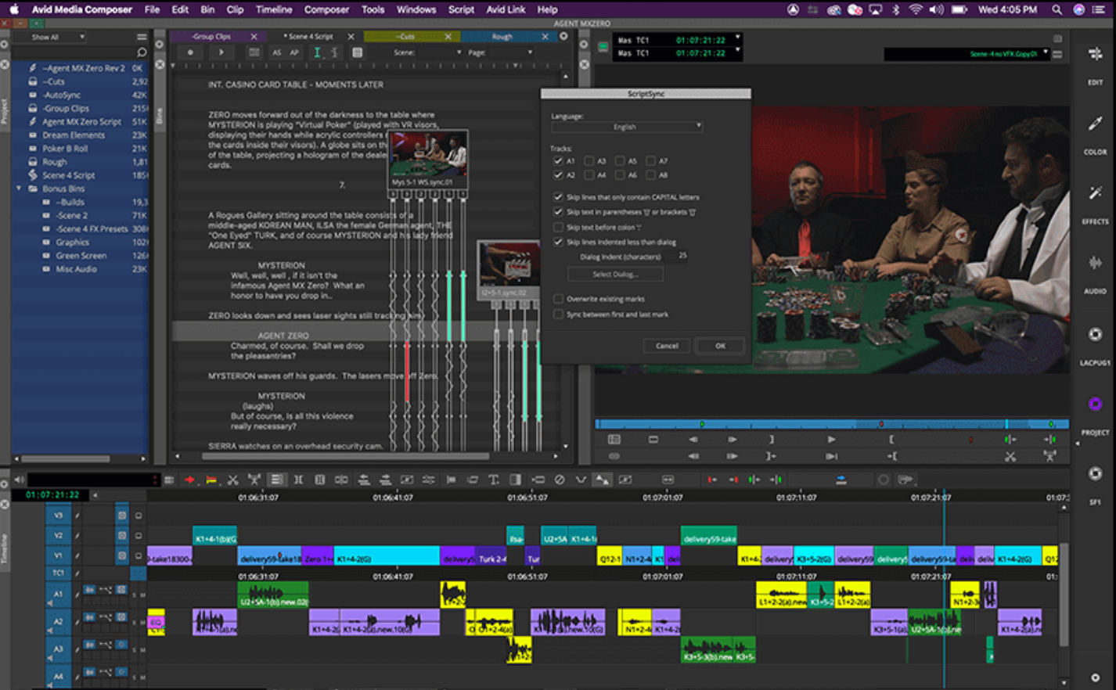Viewport: 1116px width, 690px height.
Task: Enable the A3 track checkbox in ScriptSync
Action: [589, 161]
